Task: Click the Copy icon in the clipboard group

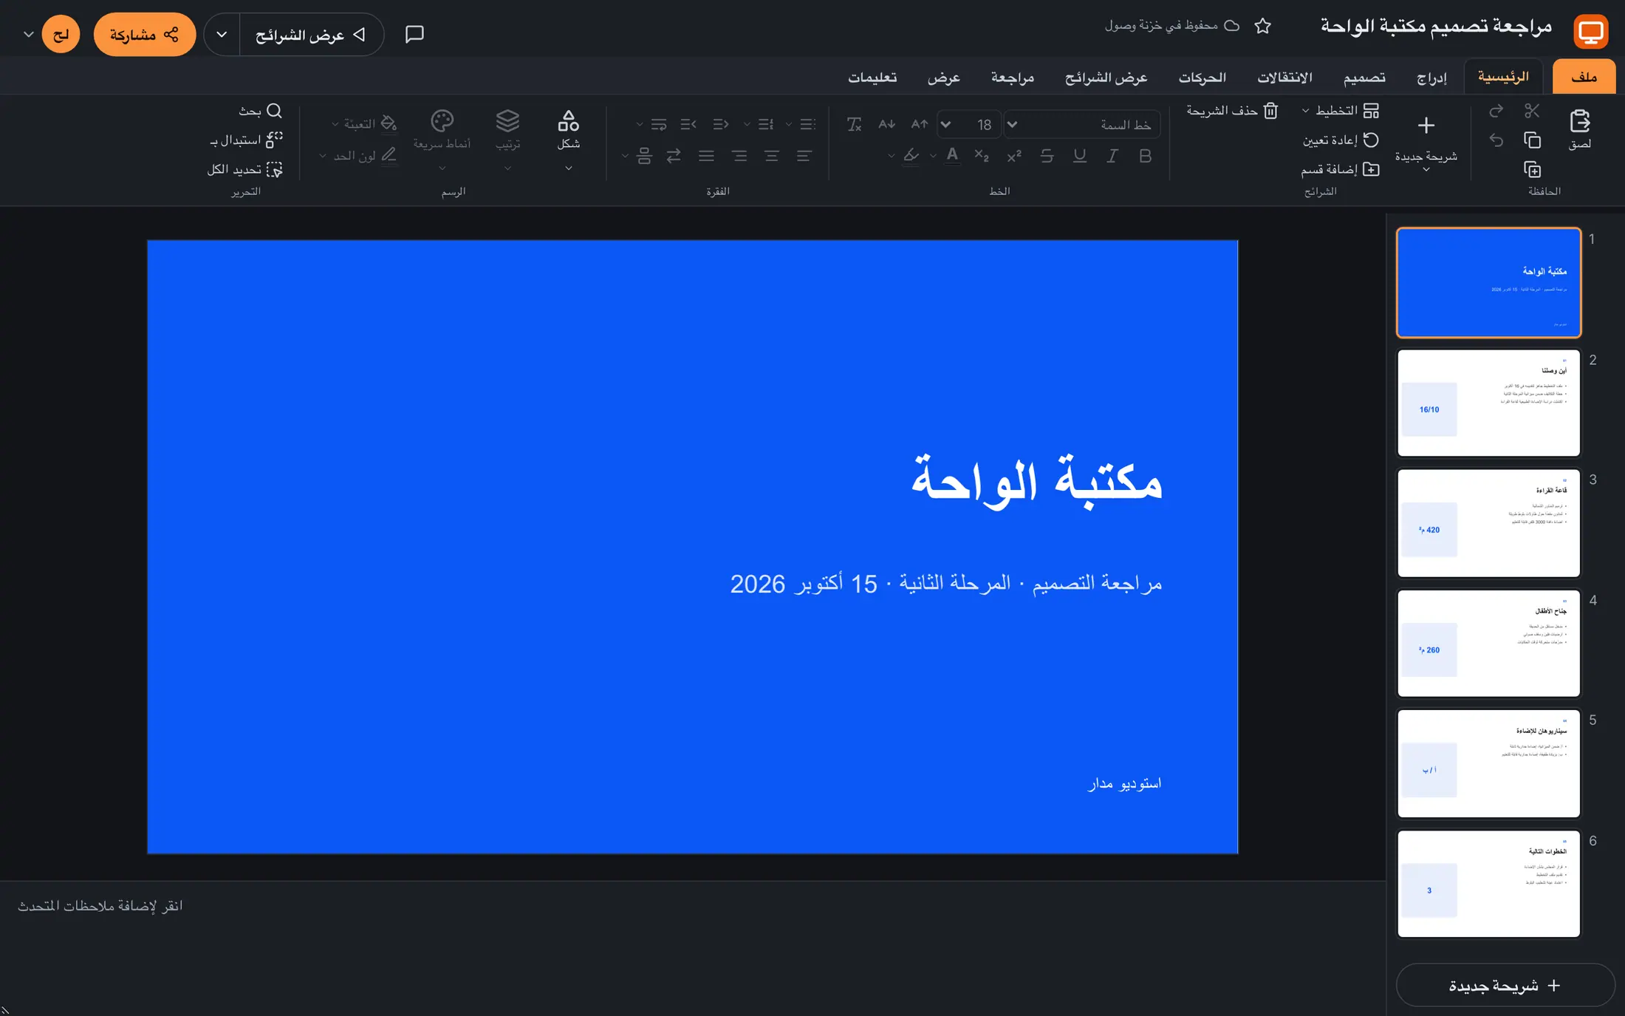Action: click(x=1532, y=140)
